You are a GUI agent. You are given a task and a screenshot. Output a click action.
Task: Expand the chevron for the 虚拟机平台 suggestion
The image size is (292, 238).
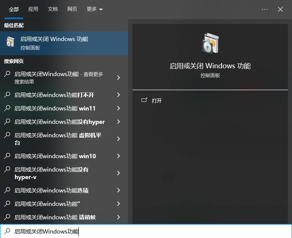[x=118, y=139]
